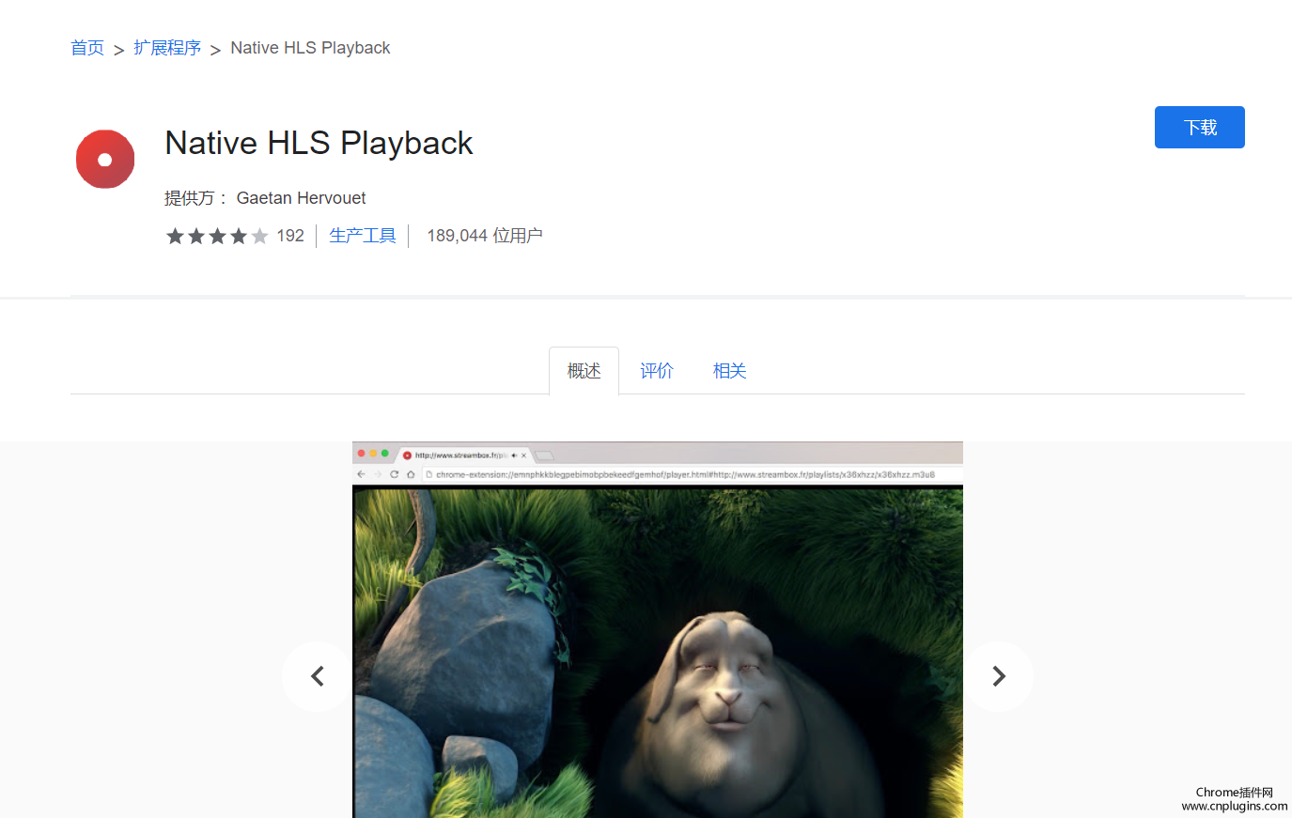
Task: Click the browser address bar in screenshot
Action: tap(691, 474)
